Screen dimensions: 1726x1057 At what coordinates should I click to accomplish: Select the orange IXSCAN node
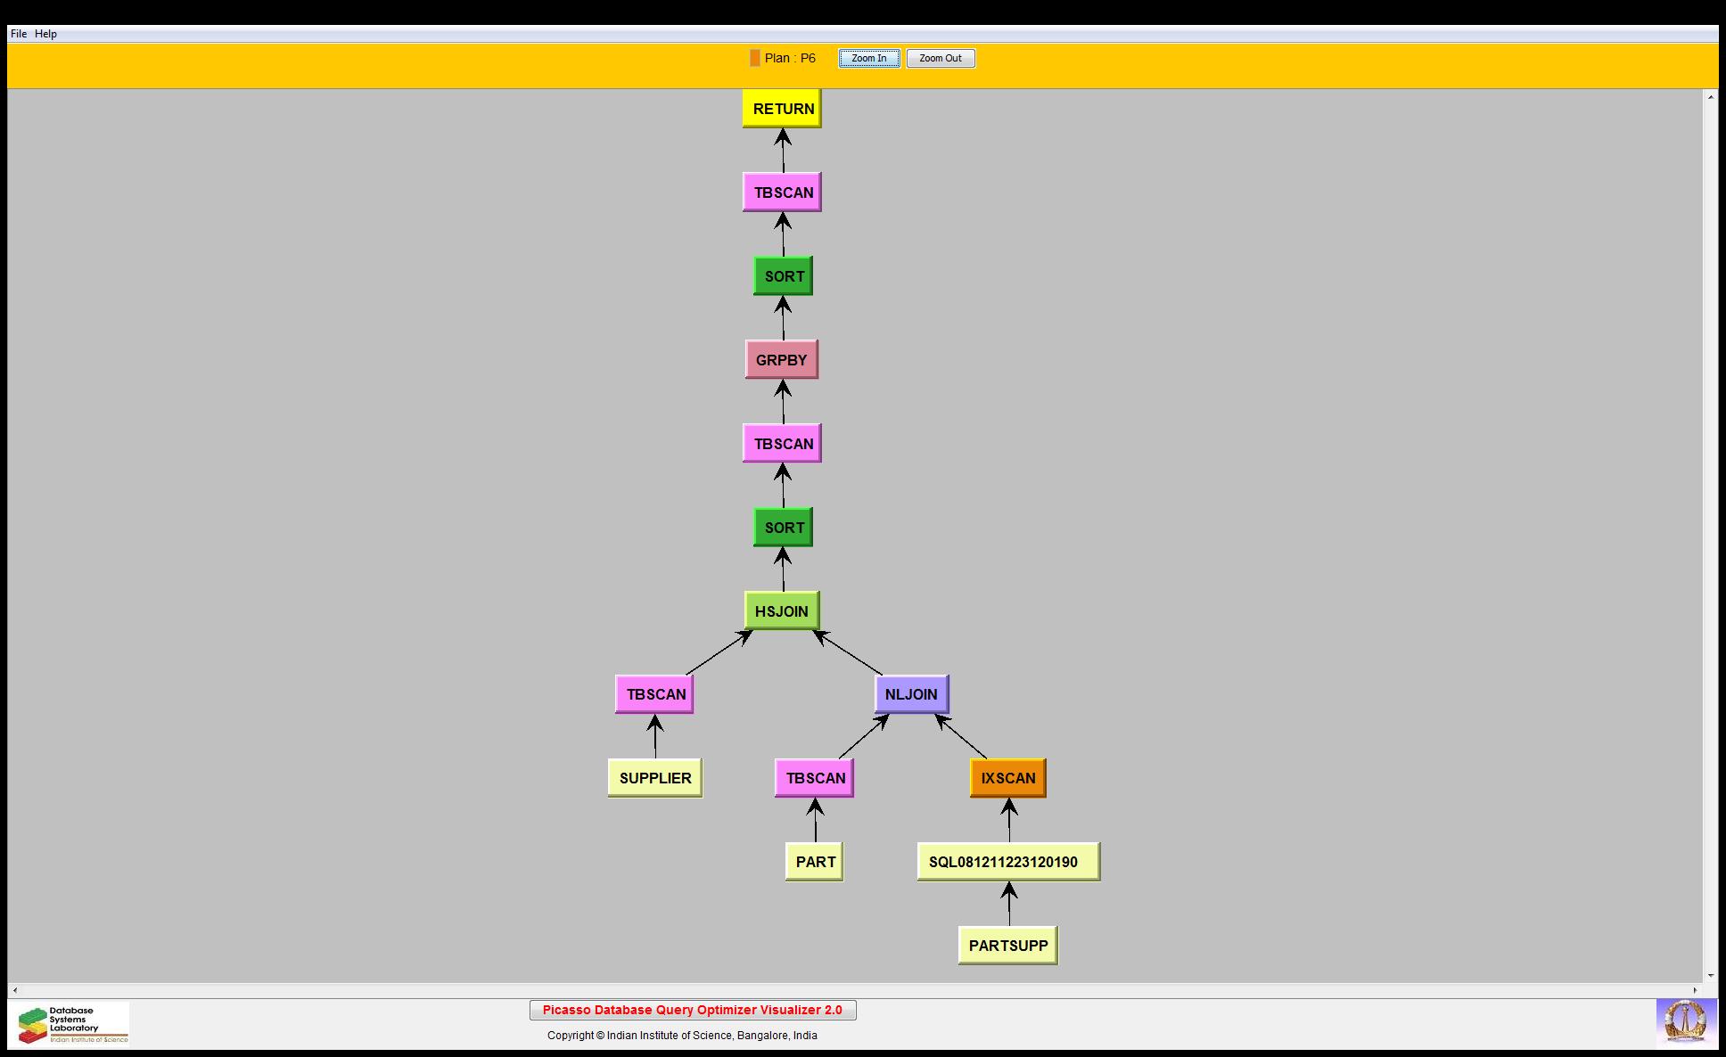click(1007, 778)
